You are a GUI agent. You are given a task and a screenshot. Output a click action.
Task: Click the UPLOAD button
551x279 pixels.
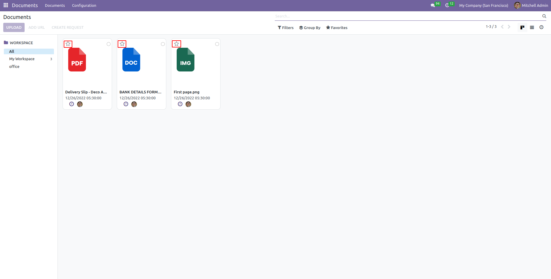tap(14, 27)
